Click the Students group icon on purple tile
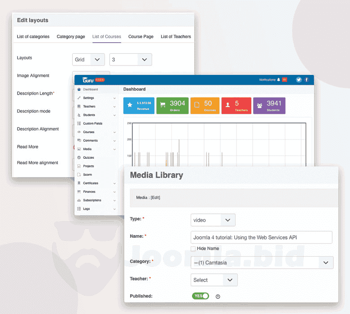The height and width of the screenshot is (314, 350). [x=260, y=105]
